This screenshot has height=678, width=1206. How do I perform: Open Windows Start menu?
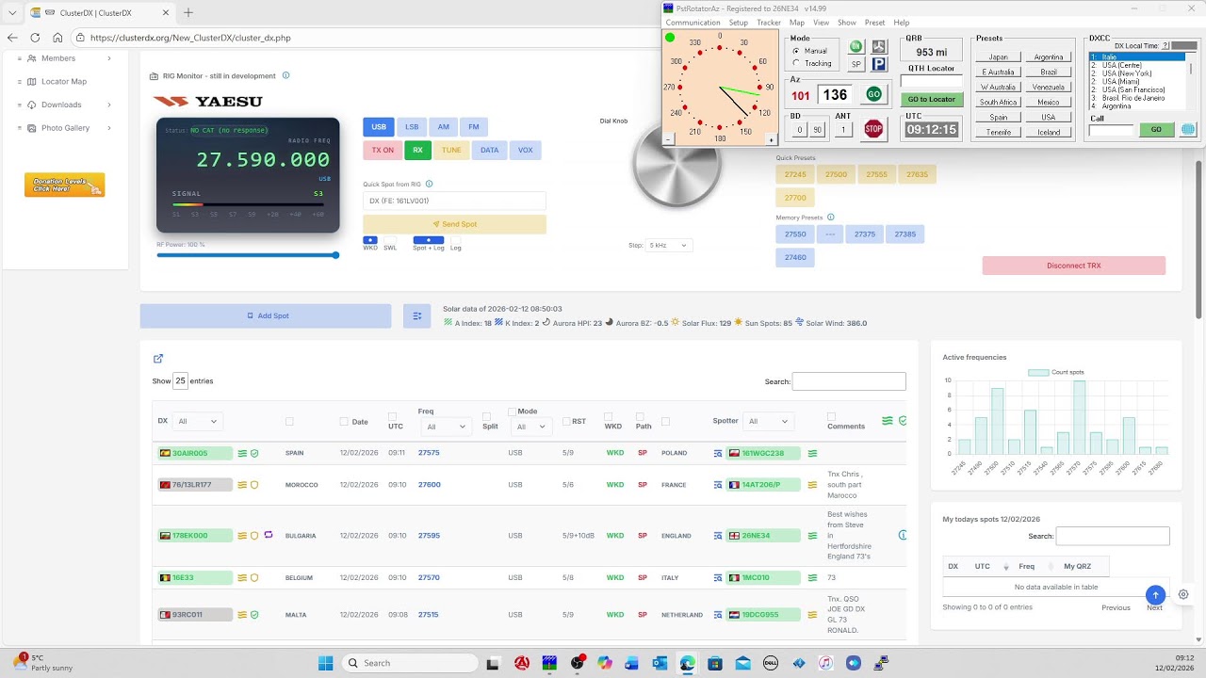pyautogui.click(x=325, y=663)
